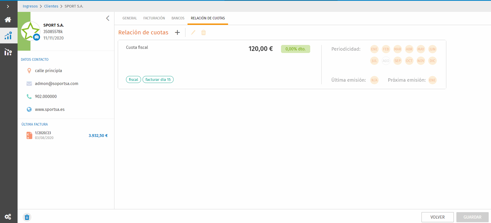The width and height of the screenshot is (491, 223).
Task: Add a new cuota with plus icon
Action: [x=177, y=33]
